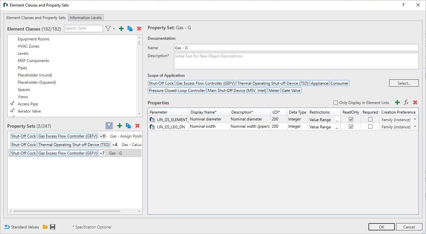Select Views element class
This screenshot has height=234, width=426.
pyautogui.click(x=23, y=97)
